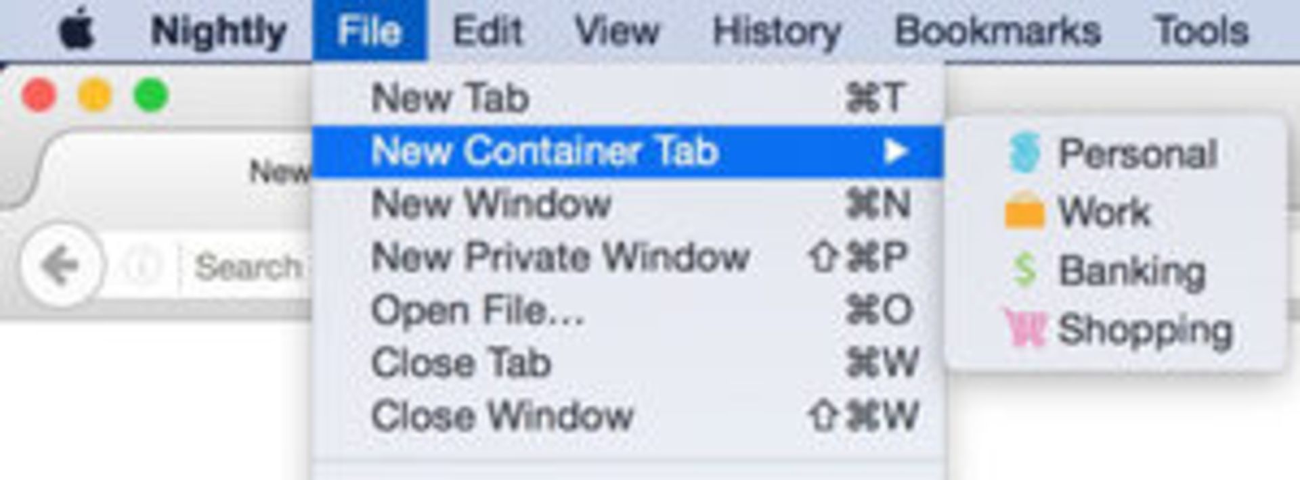Open the Nightly application menu
The height and width of the screenshot is (480, 1300).
(x=219, y=31)
